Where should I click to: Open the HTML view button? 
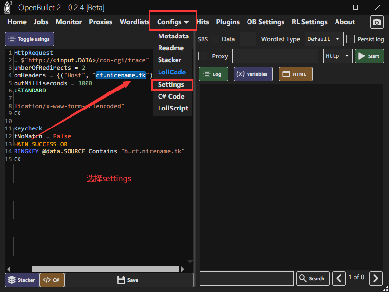295,74
